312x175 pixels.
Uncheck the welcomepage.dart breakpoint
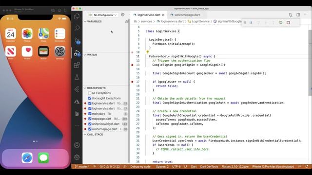(x=90, y=129)
